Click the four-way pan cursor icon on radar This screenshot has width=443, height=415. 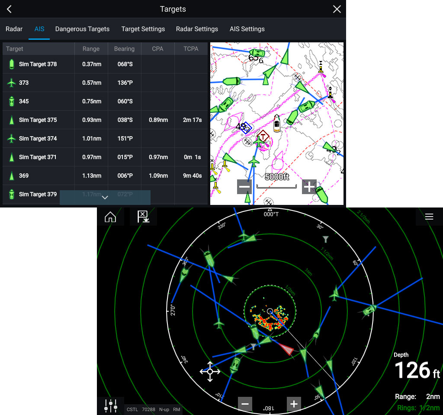(x=210, y=371)
